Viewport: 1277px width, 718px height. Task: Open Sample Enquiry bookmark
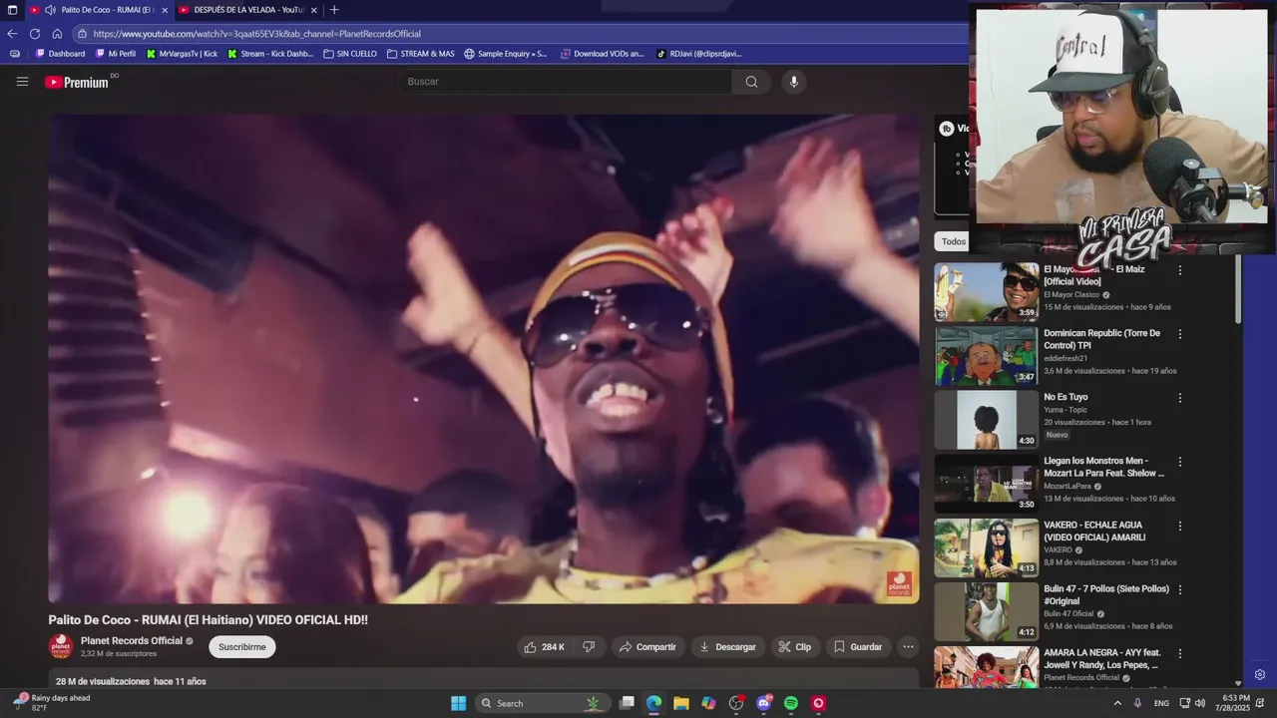(x=506, y=54)
